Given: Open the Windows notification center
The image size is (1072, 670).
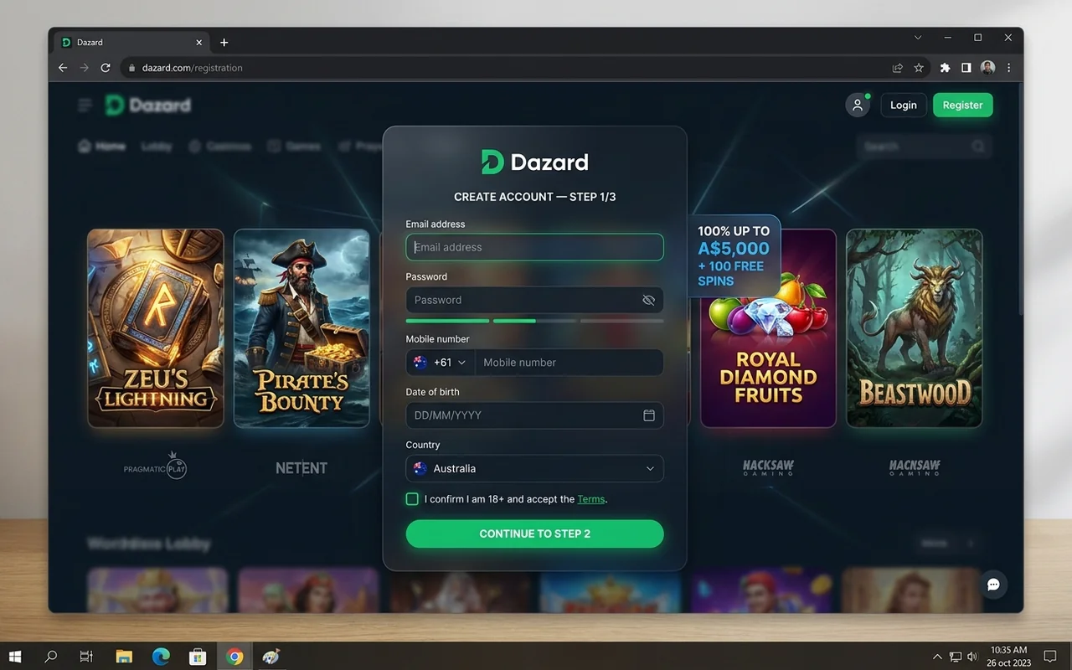Looking at the screenshot, I should pos(1049,657).
